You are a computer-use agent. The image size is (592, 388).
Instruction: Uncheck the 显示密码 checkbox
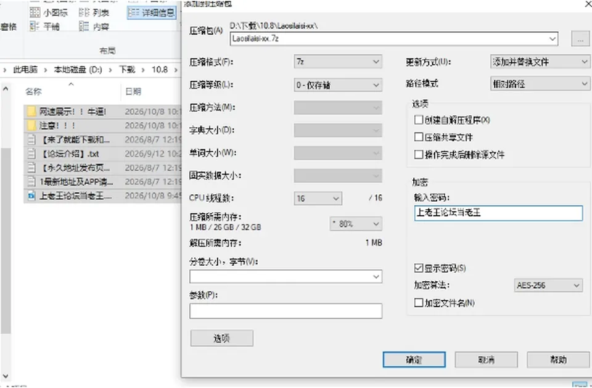tap(418, 268)
